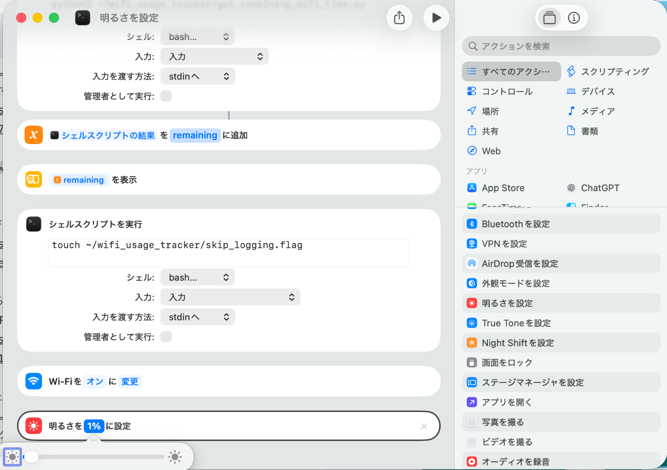Select the デバイス category
667x470 pixels.
click(591, 91)
